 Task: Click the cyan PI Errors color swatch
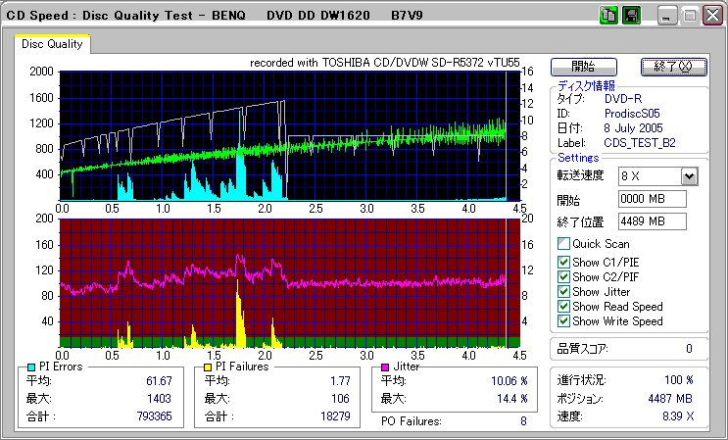click(x=32, y=367)
